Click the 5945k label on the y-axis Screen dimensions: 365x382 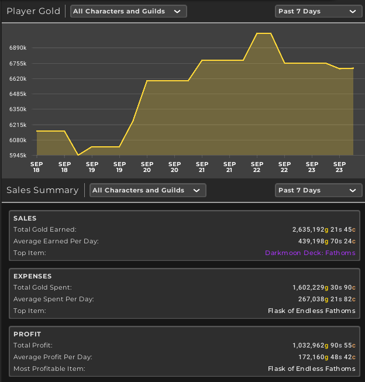18,156
